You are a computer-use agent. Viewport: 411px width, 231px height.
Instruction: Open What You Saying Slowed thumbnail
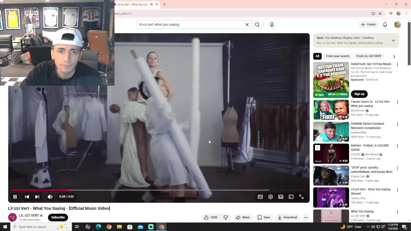[x=331, y=197]
